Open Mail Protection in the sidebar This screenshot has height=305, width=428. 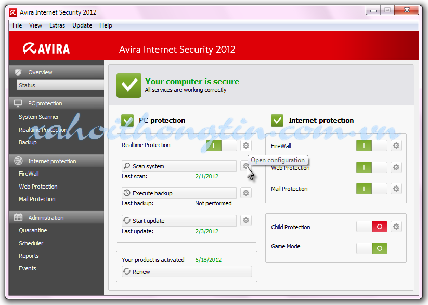(x=37, y=199)
